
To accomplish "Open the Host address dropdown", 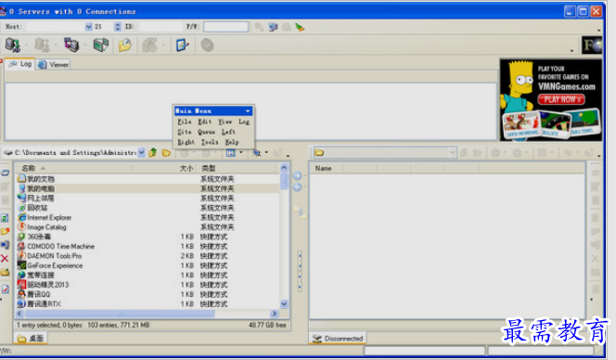I will tap(88, 27).
